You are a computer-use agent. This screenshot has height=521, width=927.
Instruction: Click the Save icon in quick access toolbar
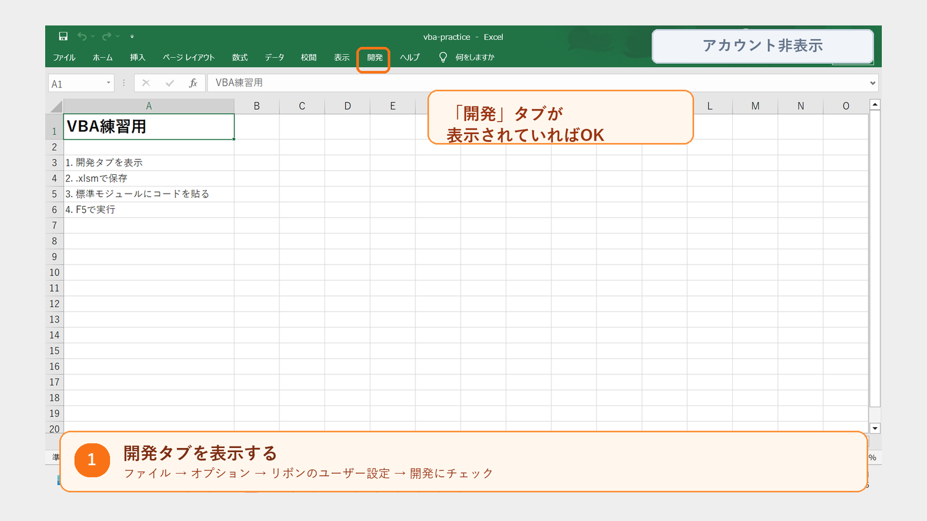63,36
